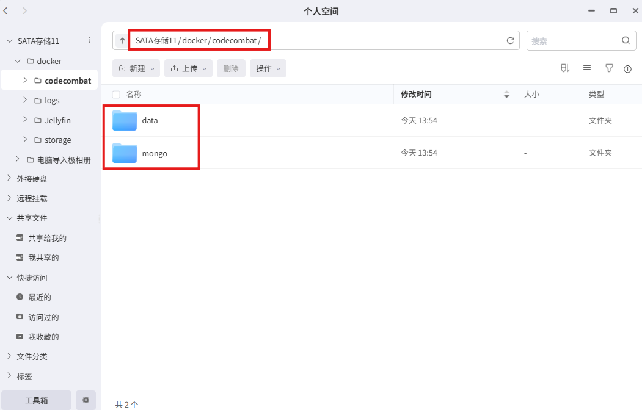Switch to list view layout
Viewport: 642px width, 410px height.
(x=587, y=68)
